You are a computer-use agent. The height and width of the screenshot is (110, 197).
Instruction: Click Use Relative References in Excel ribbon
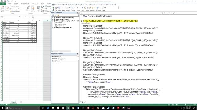click(17, 9)
